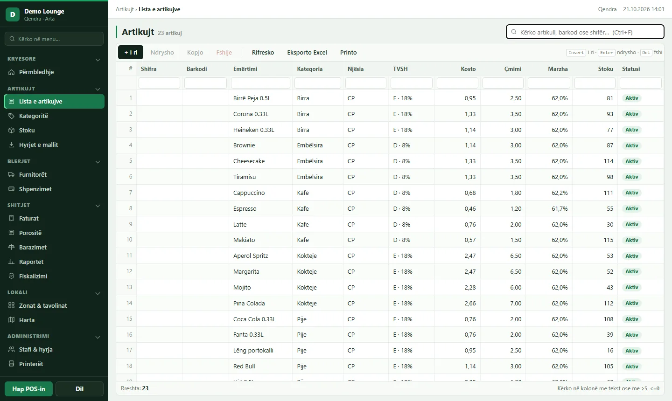Add a new item with + I ri
The image size is (672, 401).
click(131, 53)
